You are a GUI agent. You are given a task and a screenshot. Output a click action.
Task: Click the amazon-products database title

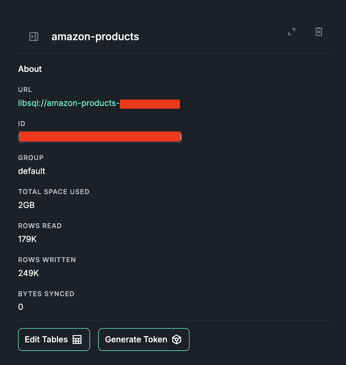click(95, 37)
